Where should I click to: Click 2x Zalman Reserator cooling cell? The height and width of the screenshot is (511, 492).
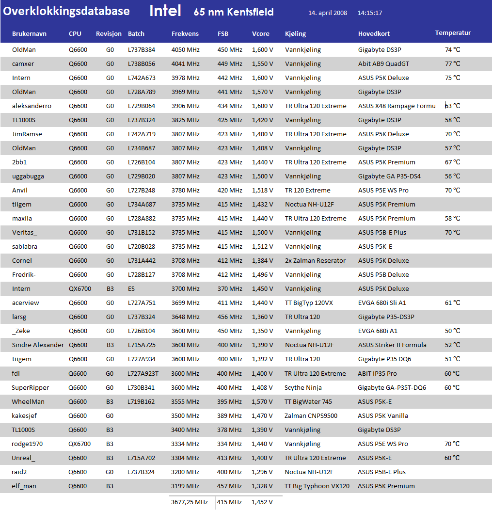(x=316, y=261)
